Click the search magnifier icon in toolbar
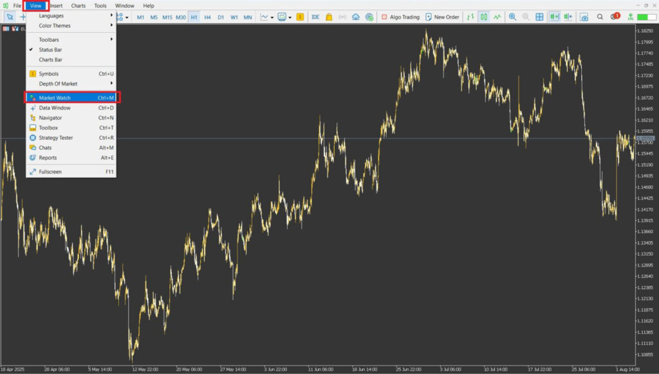The height and width of the screenshot is (374, 659). [600, 17]
